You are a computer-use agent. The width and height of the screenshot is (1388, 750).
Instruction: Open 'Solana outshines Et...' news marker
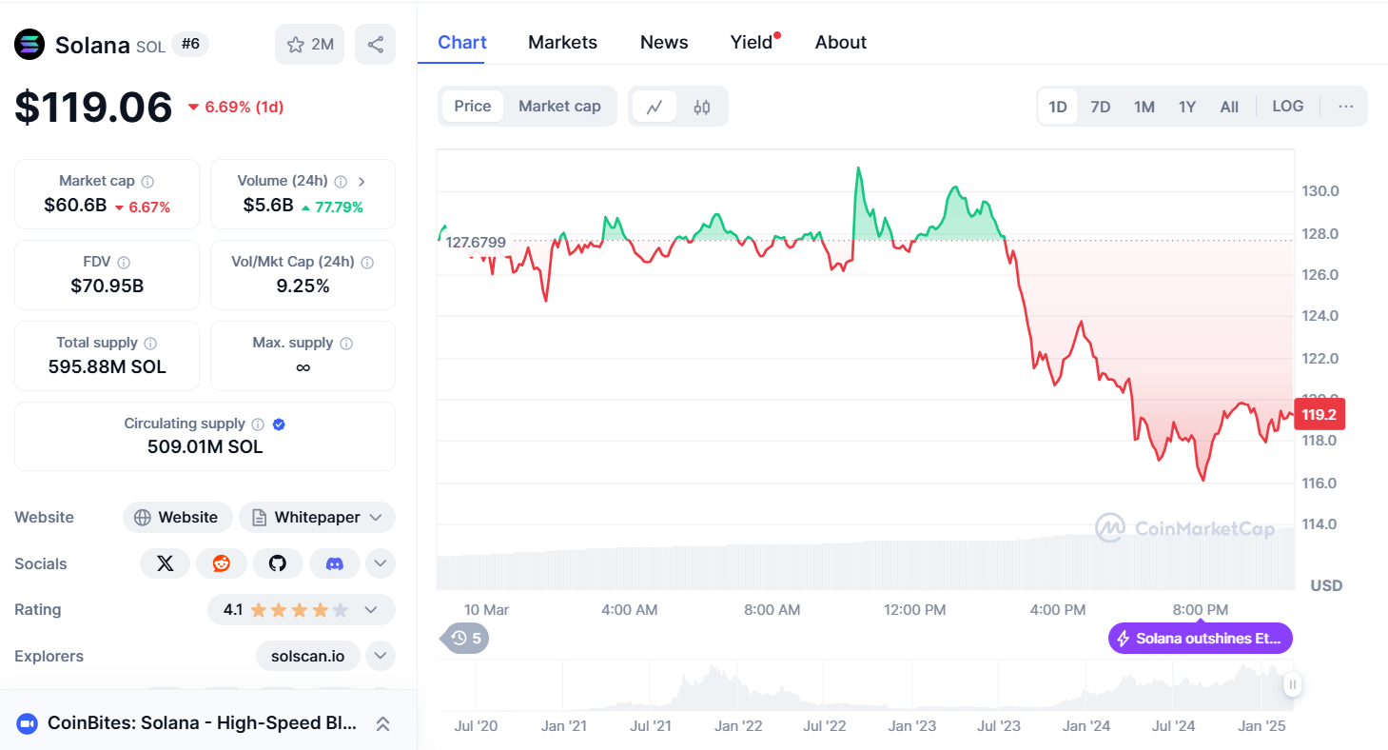pyautogui.click(x=1201, y=639)
